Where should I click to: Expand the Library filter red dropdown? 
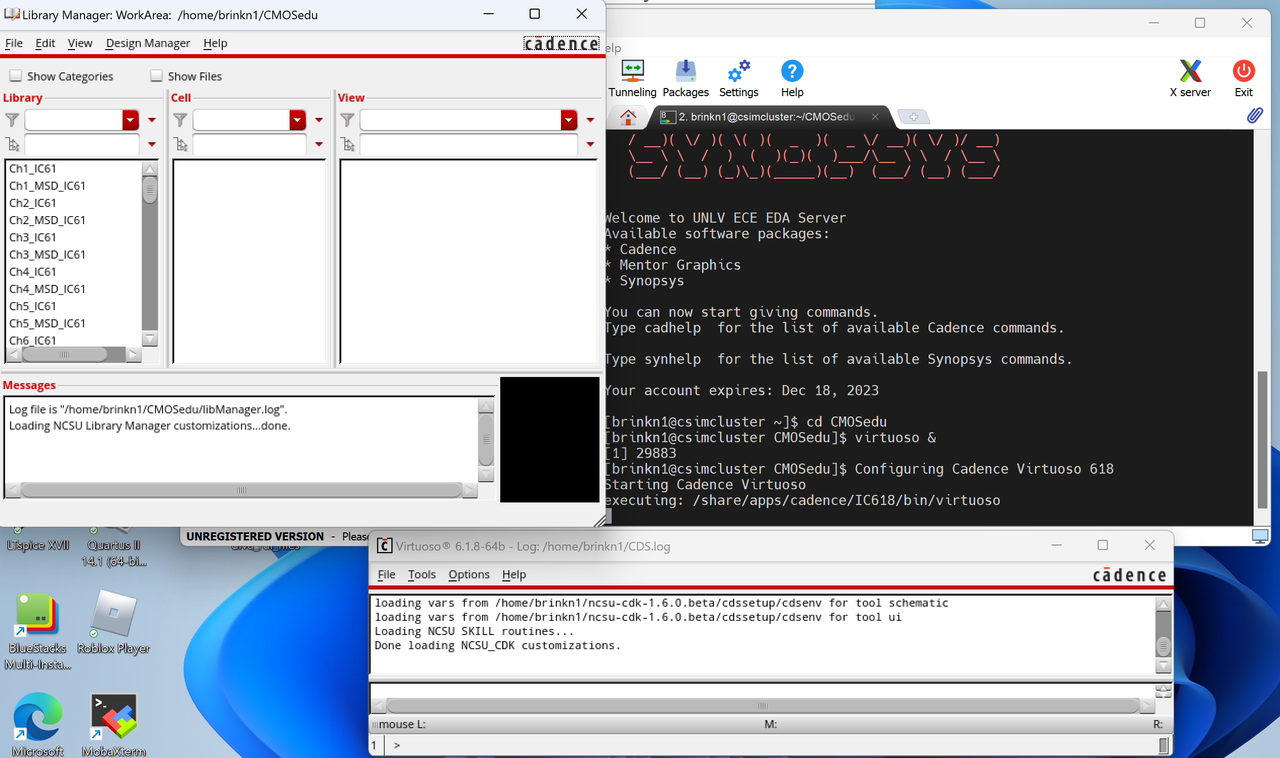[130, 120]
